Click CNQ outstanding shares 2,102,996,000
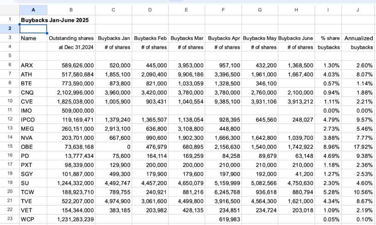 (71, 93)
